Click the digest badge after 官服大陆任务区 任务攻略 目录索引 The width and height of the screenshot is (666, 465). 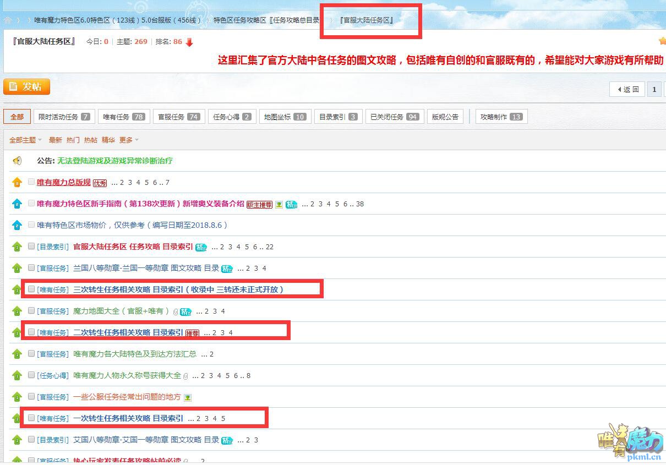[x=201, y=247]
